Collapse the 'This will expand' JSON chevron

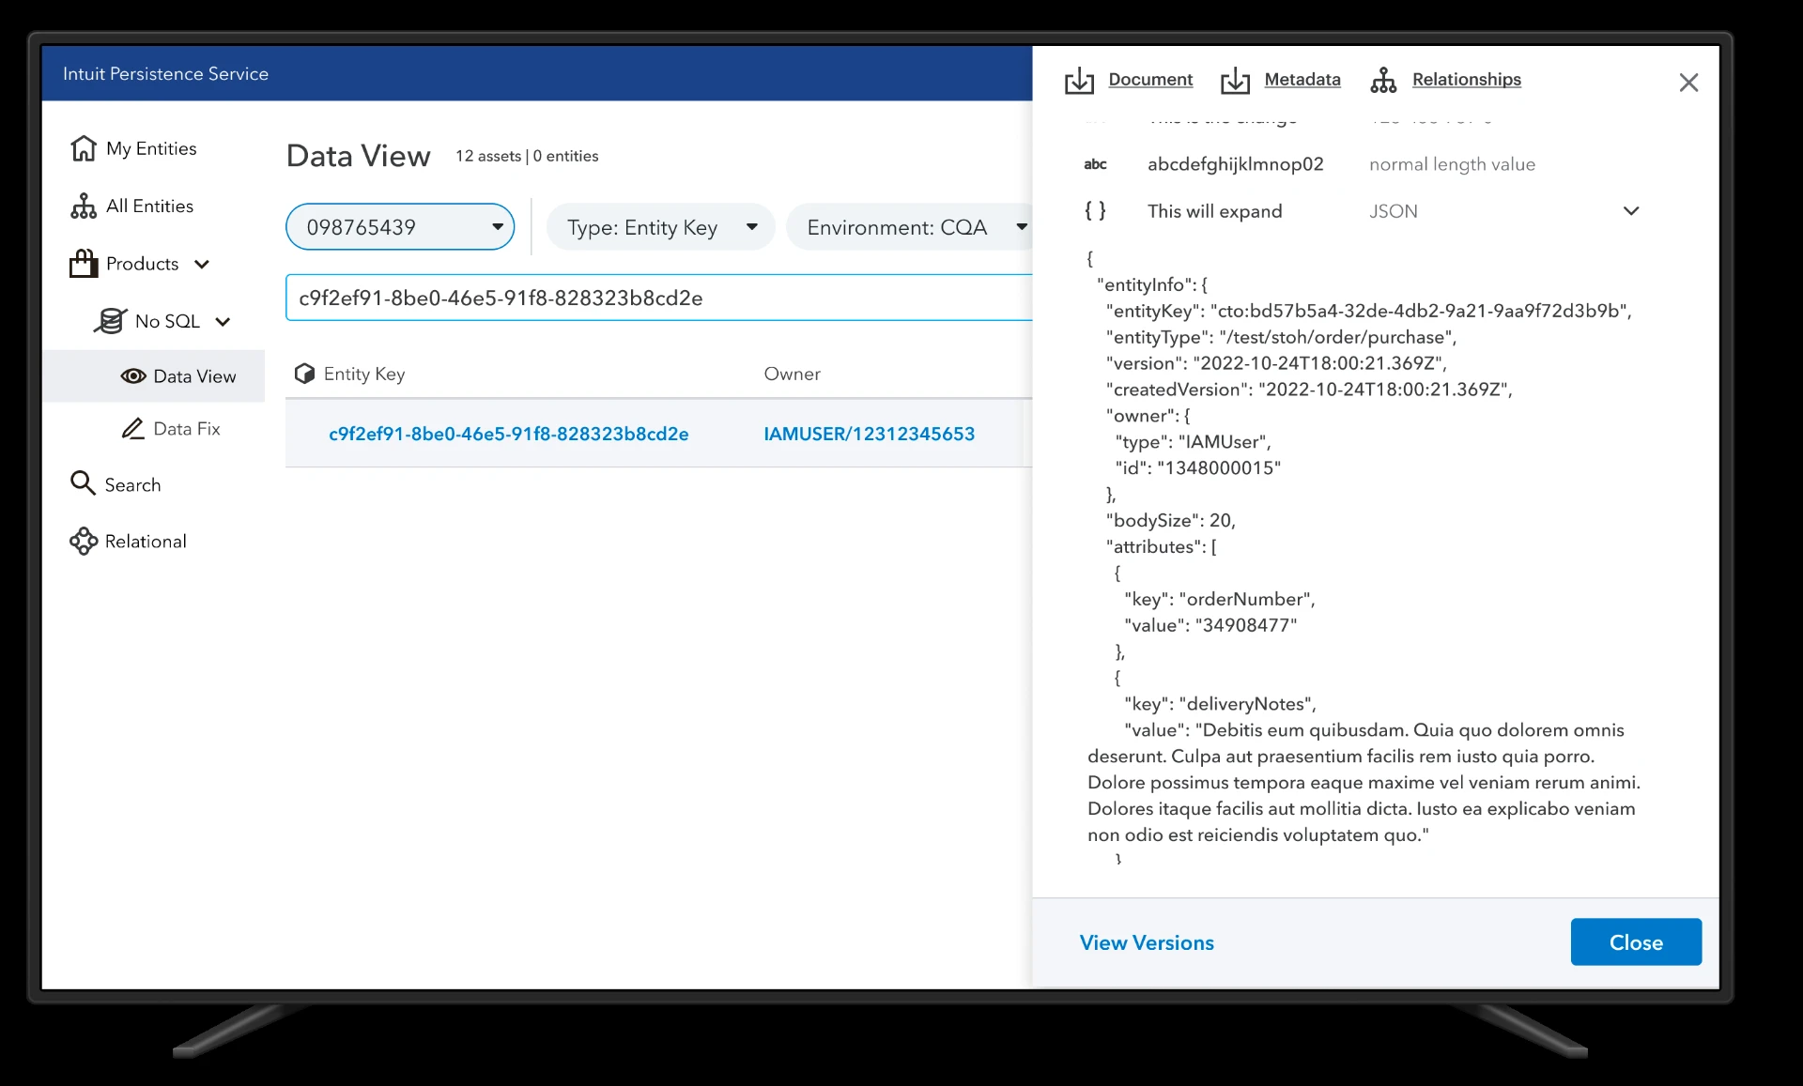1631,211
